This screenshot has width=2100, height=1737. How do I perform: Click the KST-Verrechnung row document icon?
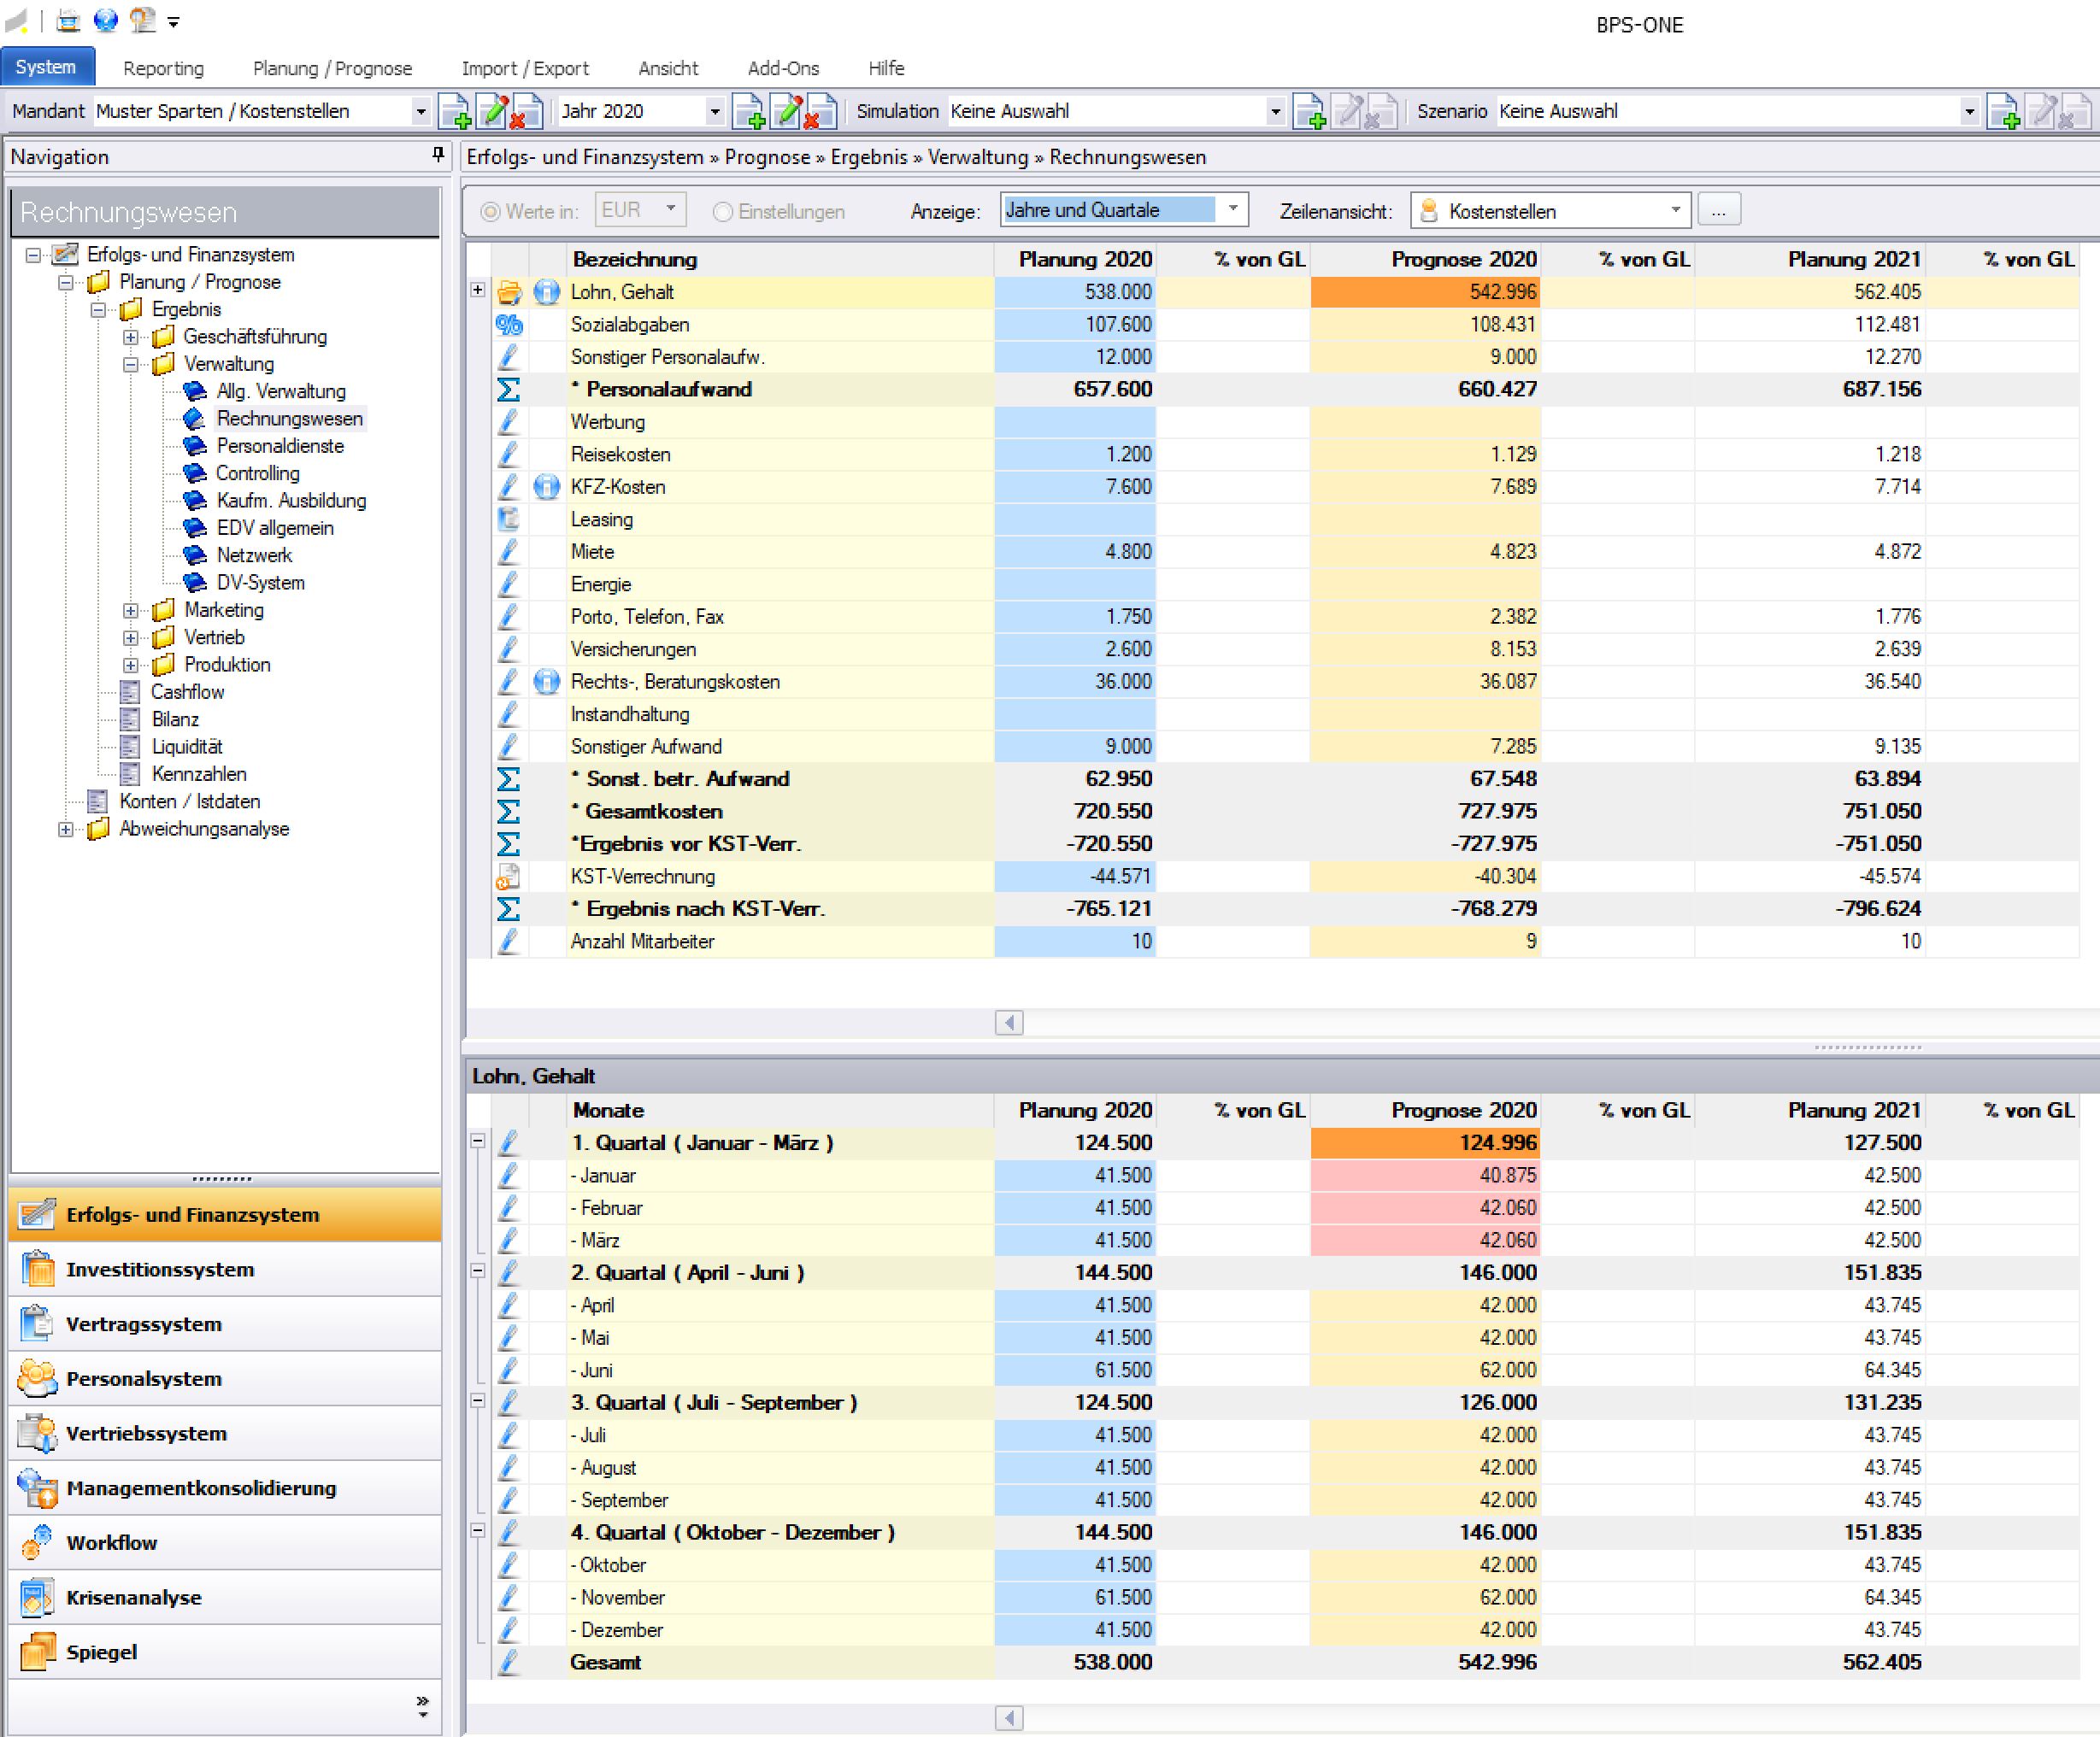click(509, 877)
